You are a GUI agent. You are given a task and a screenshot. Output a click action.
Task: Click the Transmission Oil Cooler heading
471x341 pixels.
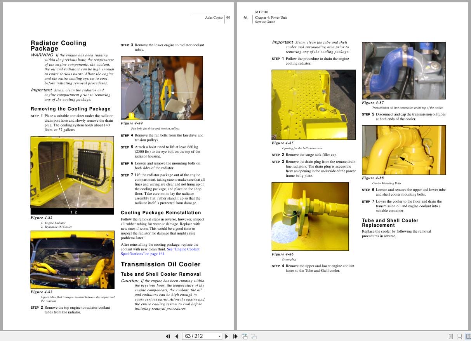tap(161, 264)
